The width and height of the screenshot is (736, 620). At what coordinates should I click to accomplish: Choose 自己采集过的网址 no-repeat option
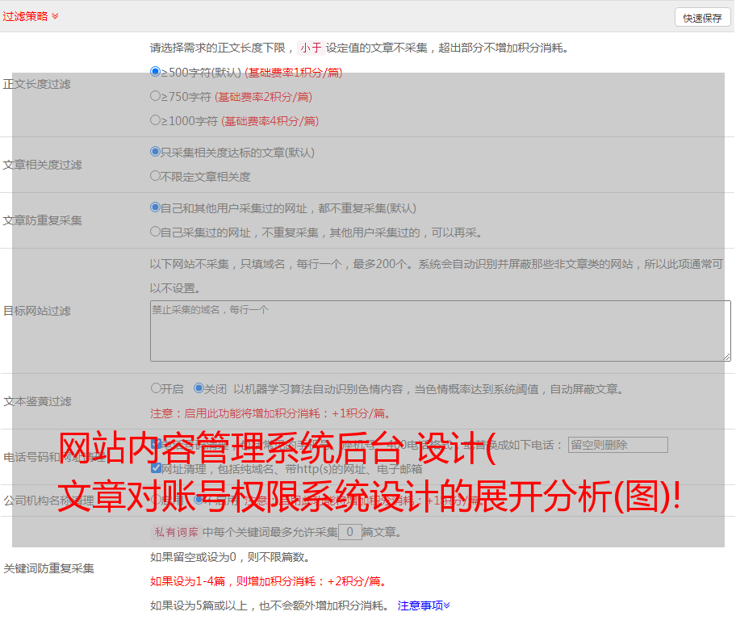pos(156,232)
